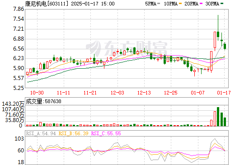The image size is (235, 165).
Task: Click the RSI_B:56.39 indicator label
Action: click(73, 133)
